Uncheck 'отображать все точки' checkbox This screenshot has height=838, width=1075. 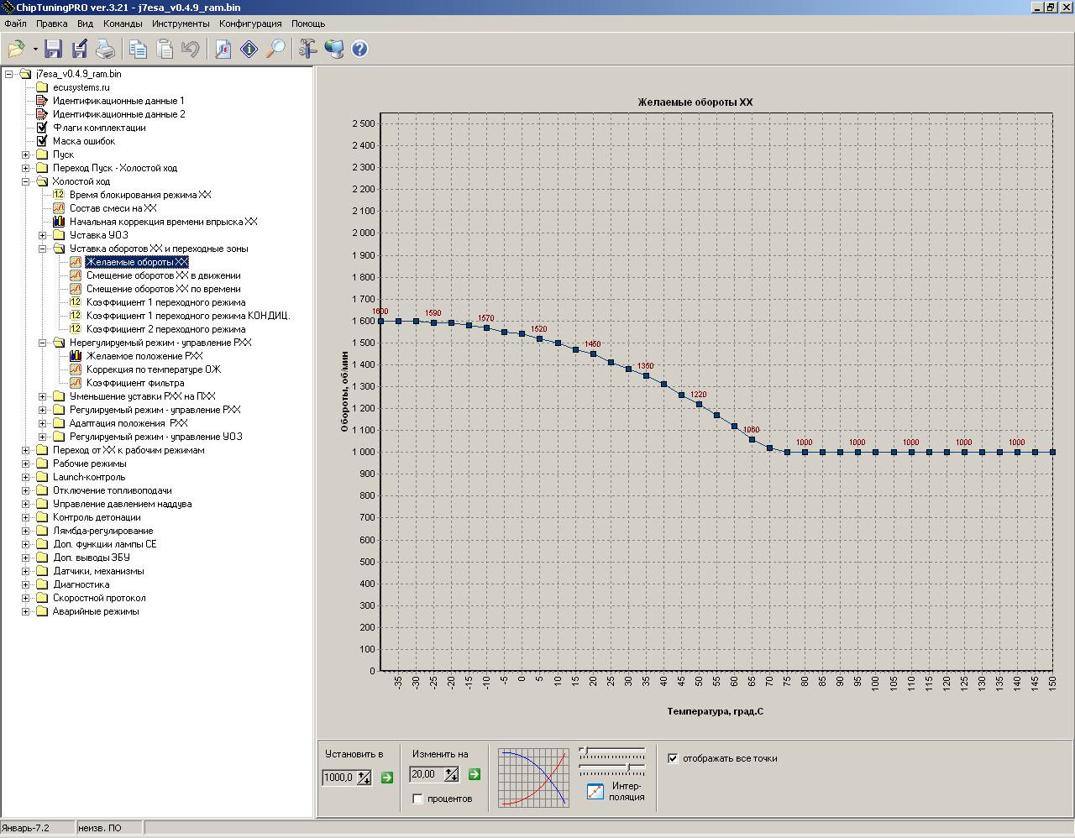point(673,758)
